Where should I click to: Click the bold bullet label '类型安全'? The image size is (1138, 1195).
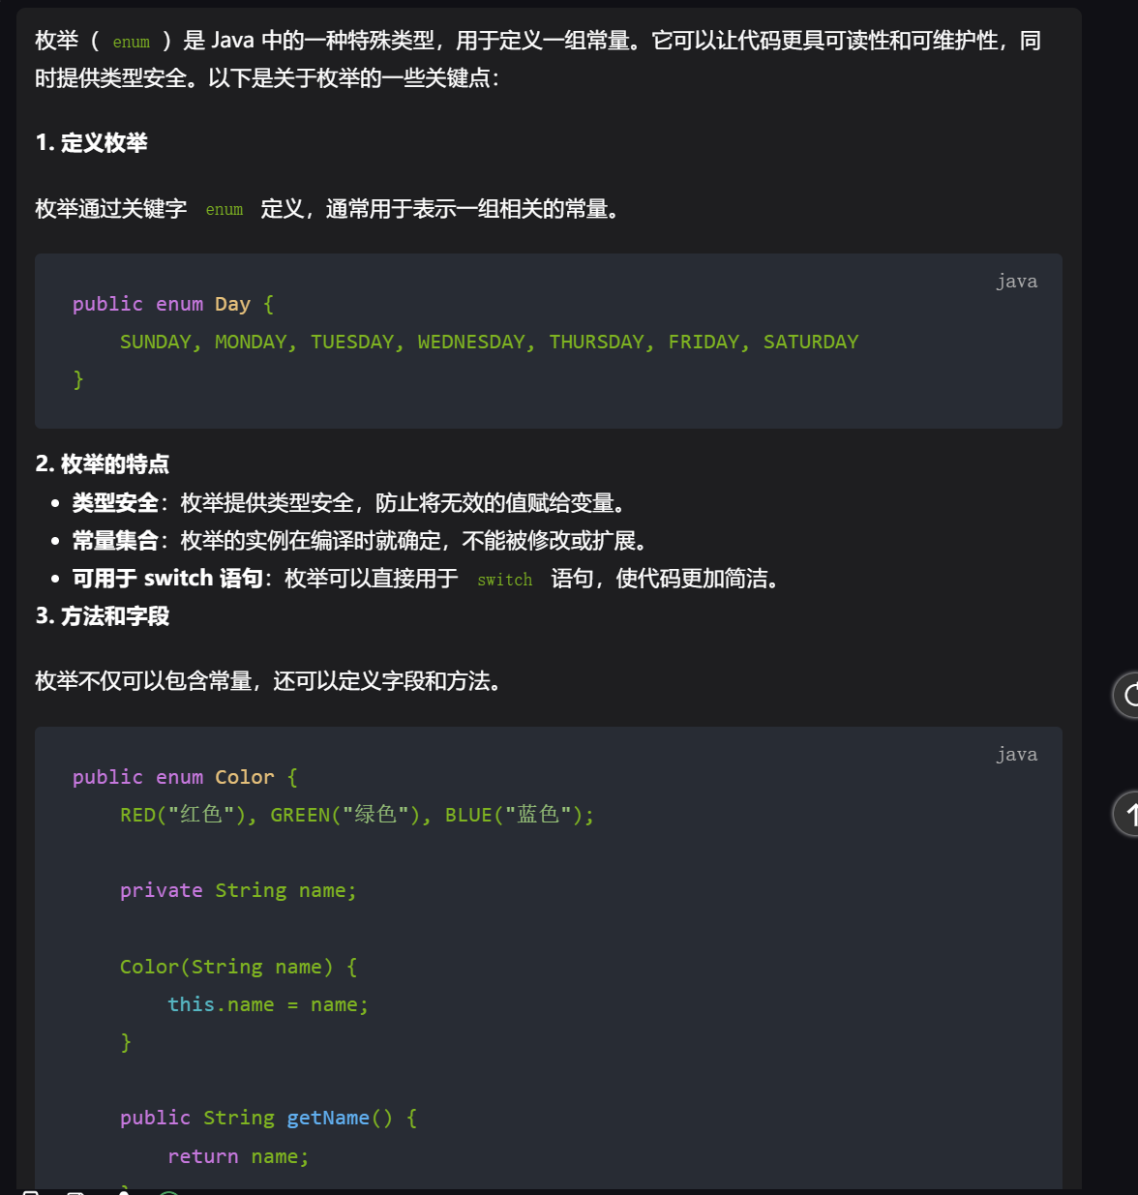coord(115,503)
